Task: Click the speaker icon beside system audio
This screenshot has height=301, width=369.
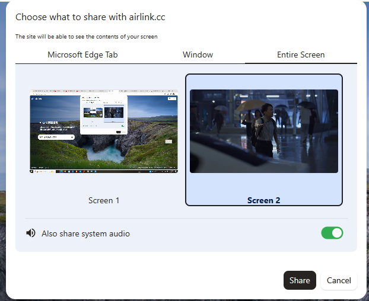Action: [x=31, y=233]
